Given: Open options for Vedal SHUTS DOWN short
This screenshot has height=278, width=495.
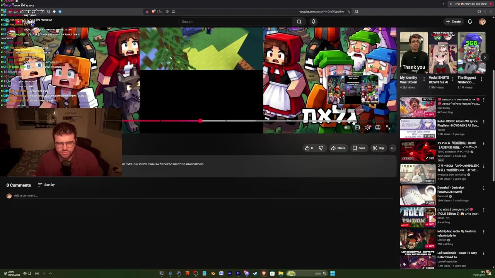Looking at the screenshot, I should coord(453,79).
